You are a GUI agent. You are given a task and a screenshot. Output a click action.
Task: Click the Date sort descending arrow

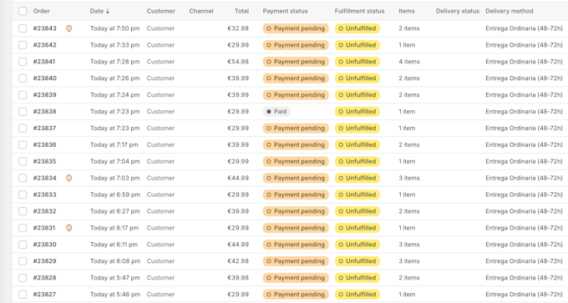click(x=108, y=11)
